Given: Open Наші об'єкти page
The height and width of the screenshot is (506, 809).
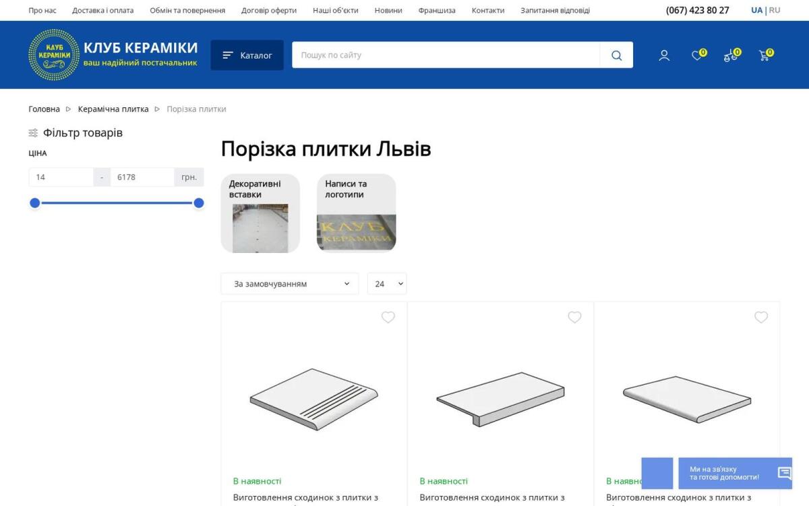Looking at the screenshot, I should tap(336, 10).
